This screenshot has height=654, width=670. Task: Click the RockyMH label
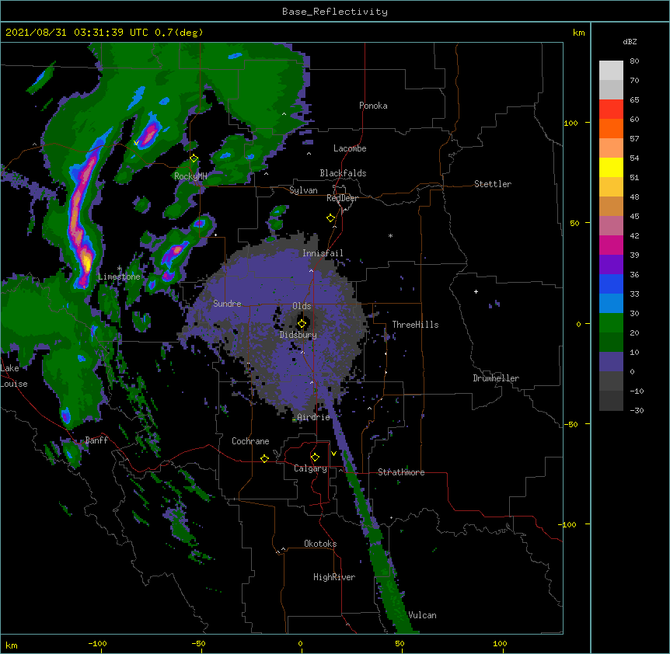[x=190, y=176]
